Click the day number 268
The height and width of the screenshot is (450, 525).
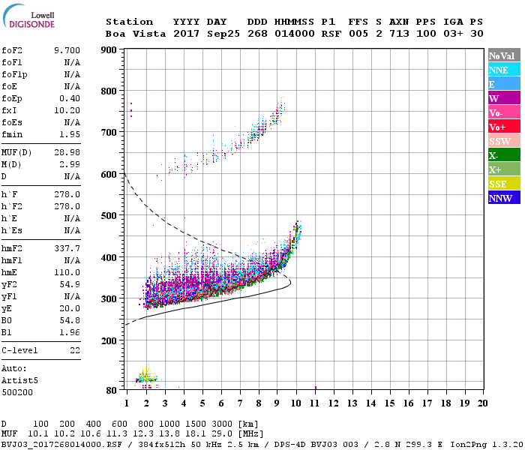pos(257,34)
